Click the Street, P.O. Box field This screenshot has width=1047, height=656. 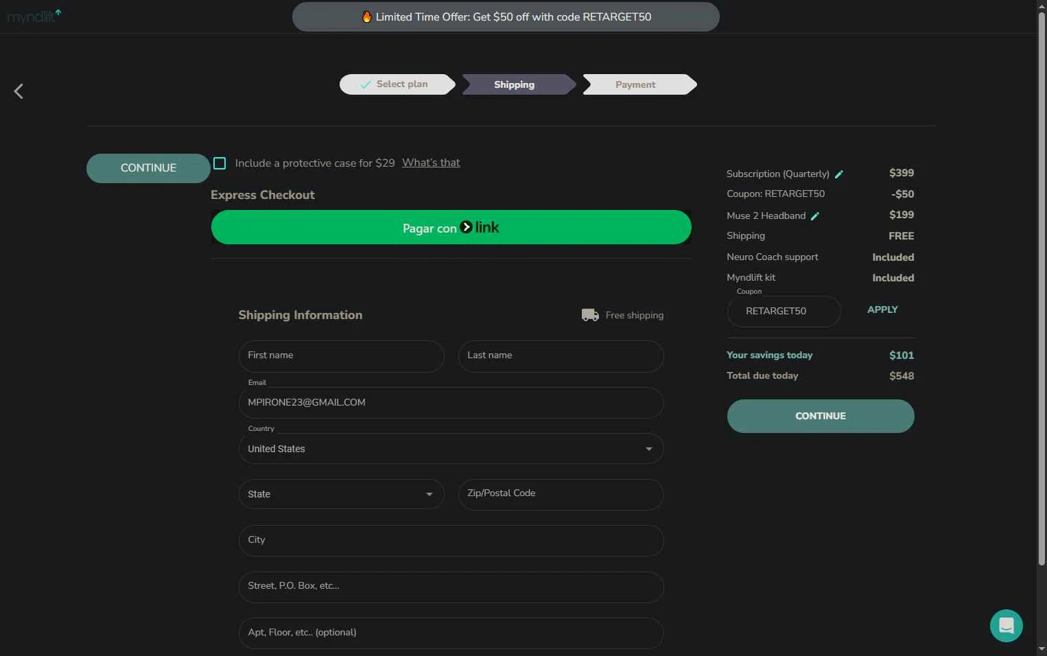pyautogui.click(x=451, y=587)
